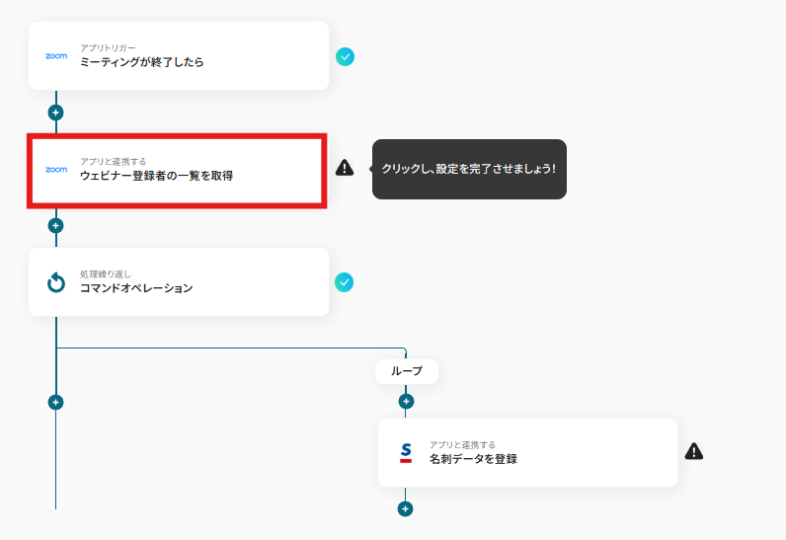Click the アプリトリガー label text
This screenshot has height=540, width=786.
click(108, 47)
